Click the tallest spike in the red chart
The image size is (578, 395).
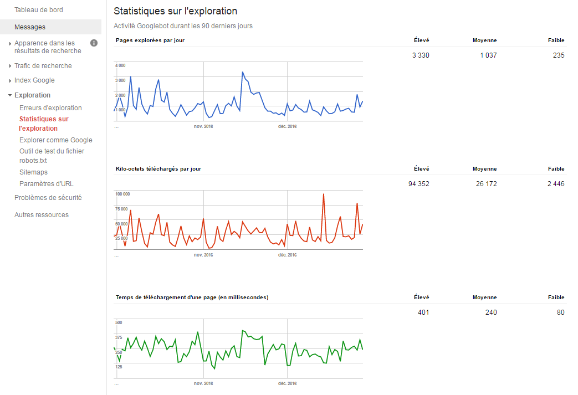pos(323,194)
